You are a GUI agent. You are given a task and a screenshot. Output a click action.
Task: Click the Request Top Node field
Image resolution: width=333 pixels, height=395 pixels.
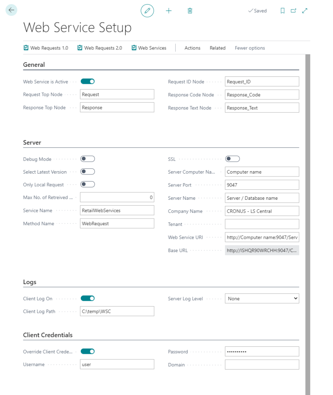[x=117, y=94]
